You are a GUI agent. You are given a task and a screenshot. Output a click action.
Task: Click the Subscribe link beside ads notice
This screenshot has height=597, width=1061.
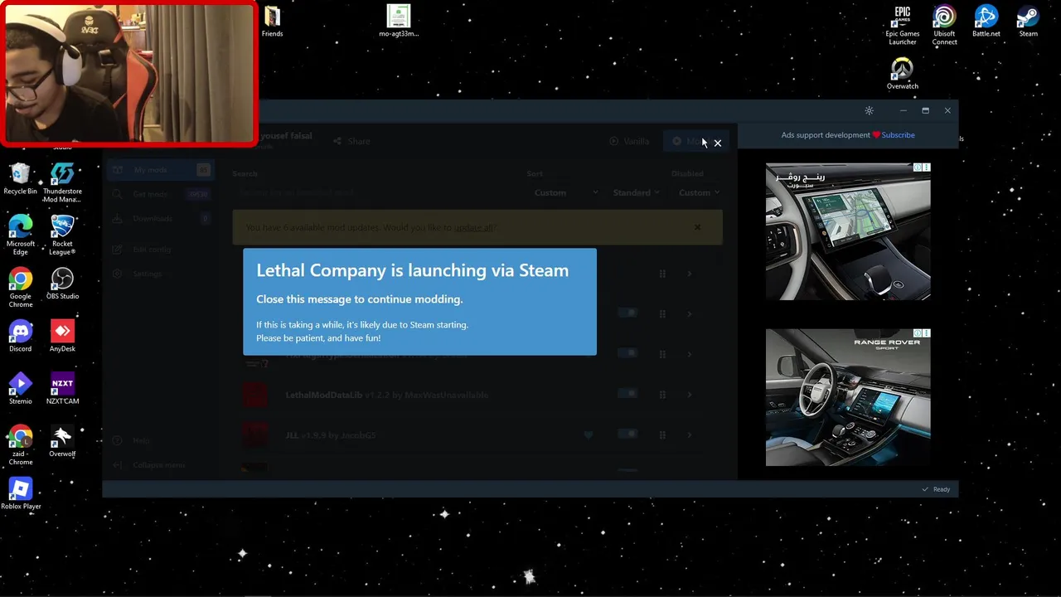[x=898, y=135]
